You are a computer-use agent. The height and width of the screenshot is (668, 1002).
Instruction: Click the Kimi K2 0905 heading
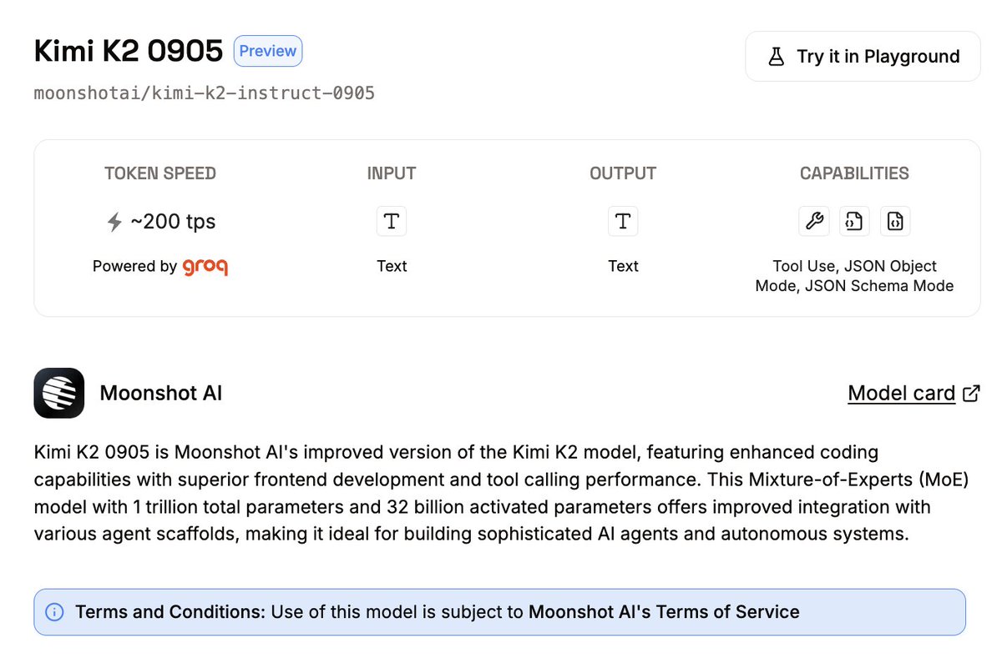[x=129, y=52]
